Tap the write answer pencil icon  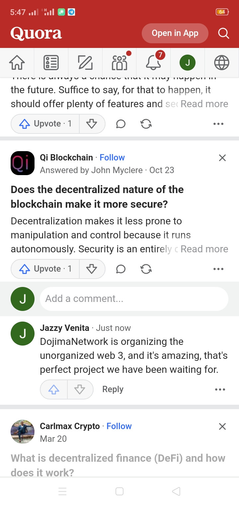point(85,63)
